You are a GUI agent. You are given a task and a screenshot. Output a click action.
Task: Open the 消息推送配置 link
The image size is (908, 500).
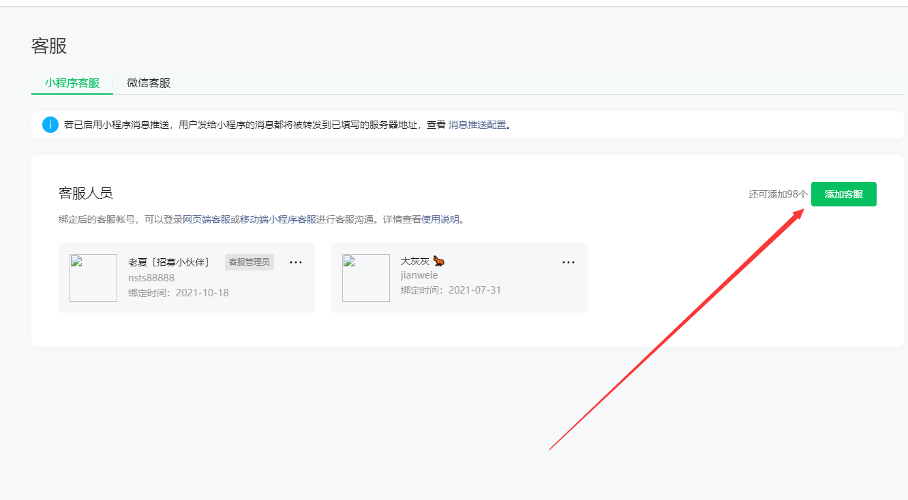pos(477,125)
